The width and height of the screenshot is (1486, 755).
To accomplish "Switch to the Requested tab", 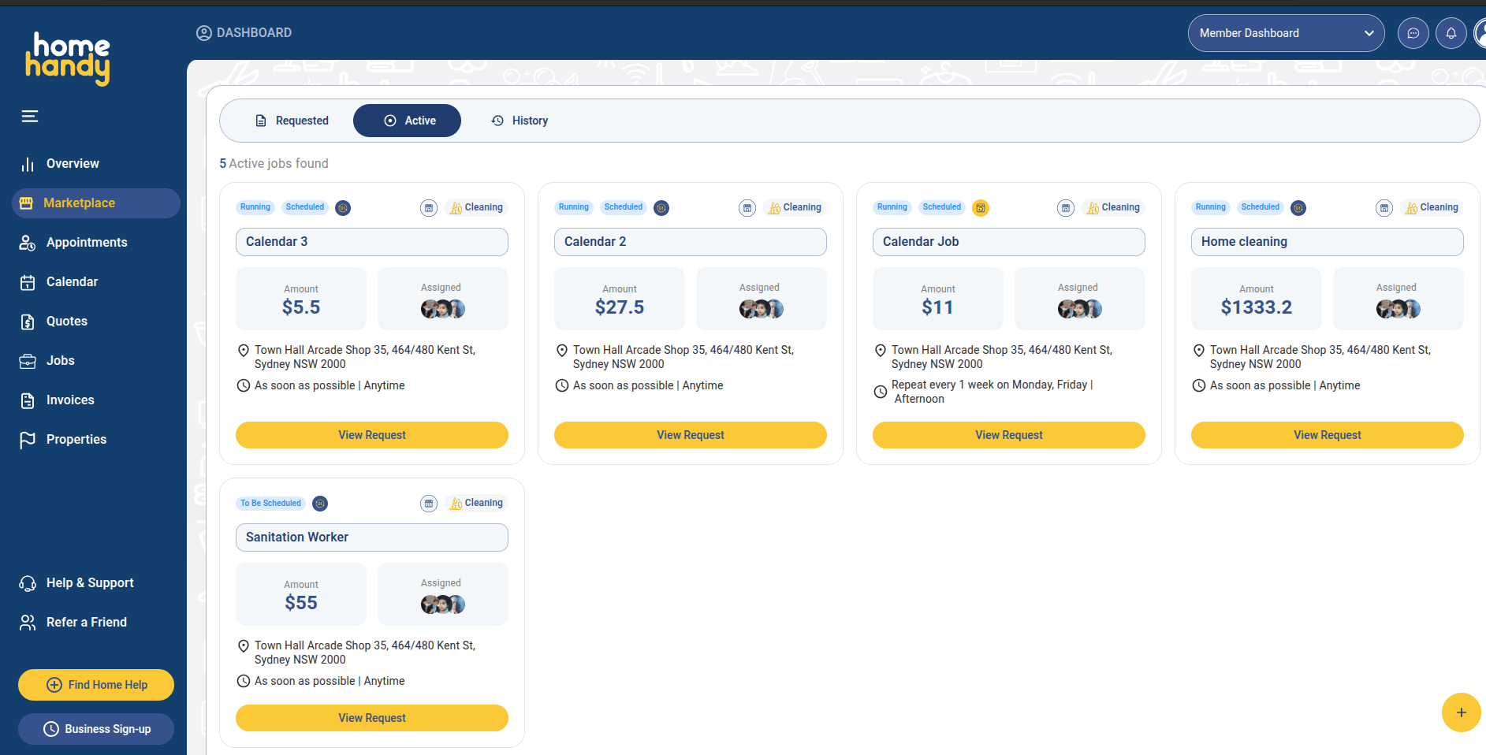I will (292, 121).
